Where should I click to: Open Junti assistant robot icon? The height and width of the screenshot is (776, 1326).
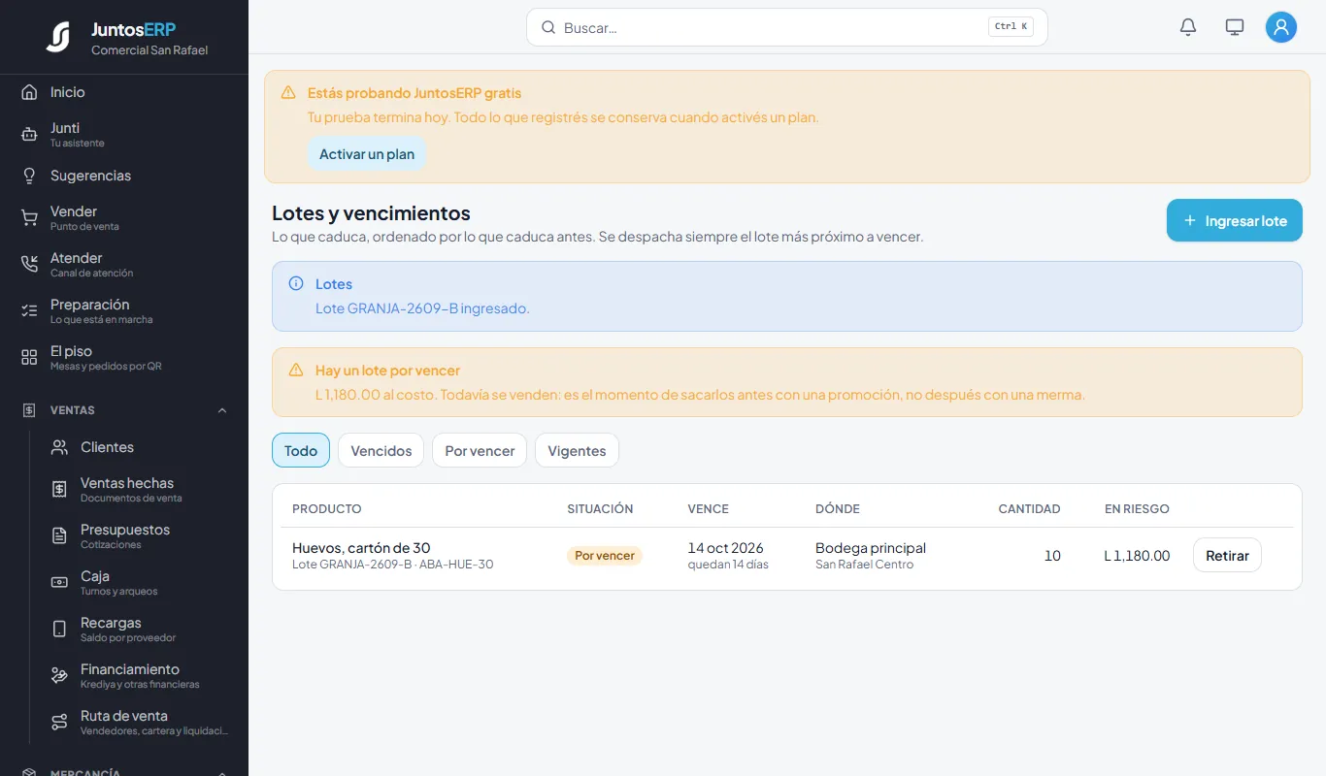click(x=29, y=135)
